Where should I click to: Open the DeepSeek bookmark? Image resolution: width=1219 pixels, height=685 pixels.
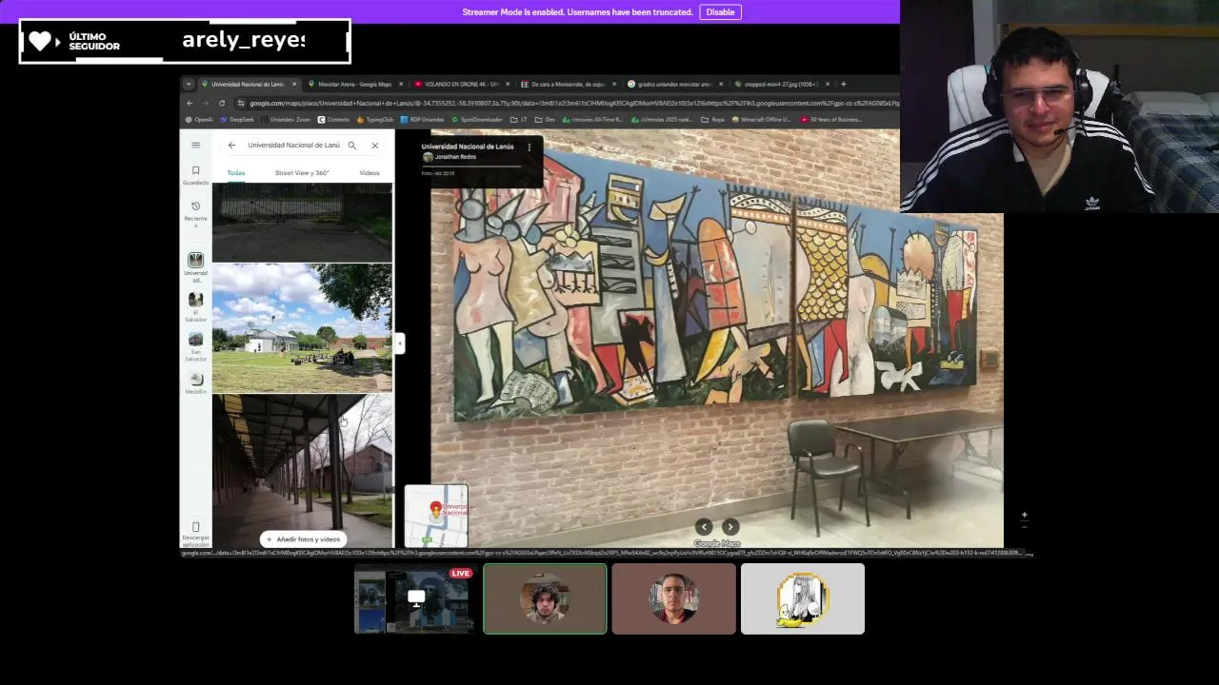237,120
